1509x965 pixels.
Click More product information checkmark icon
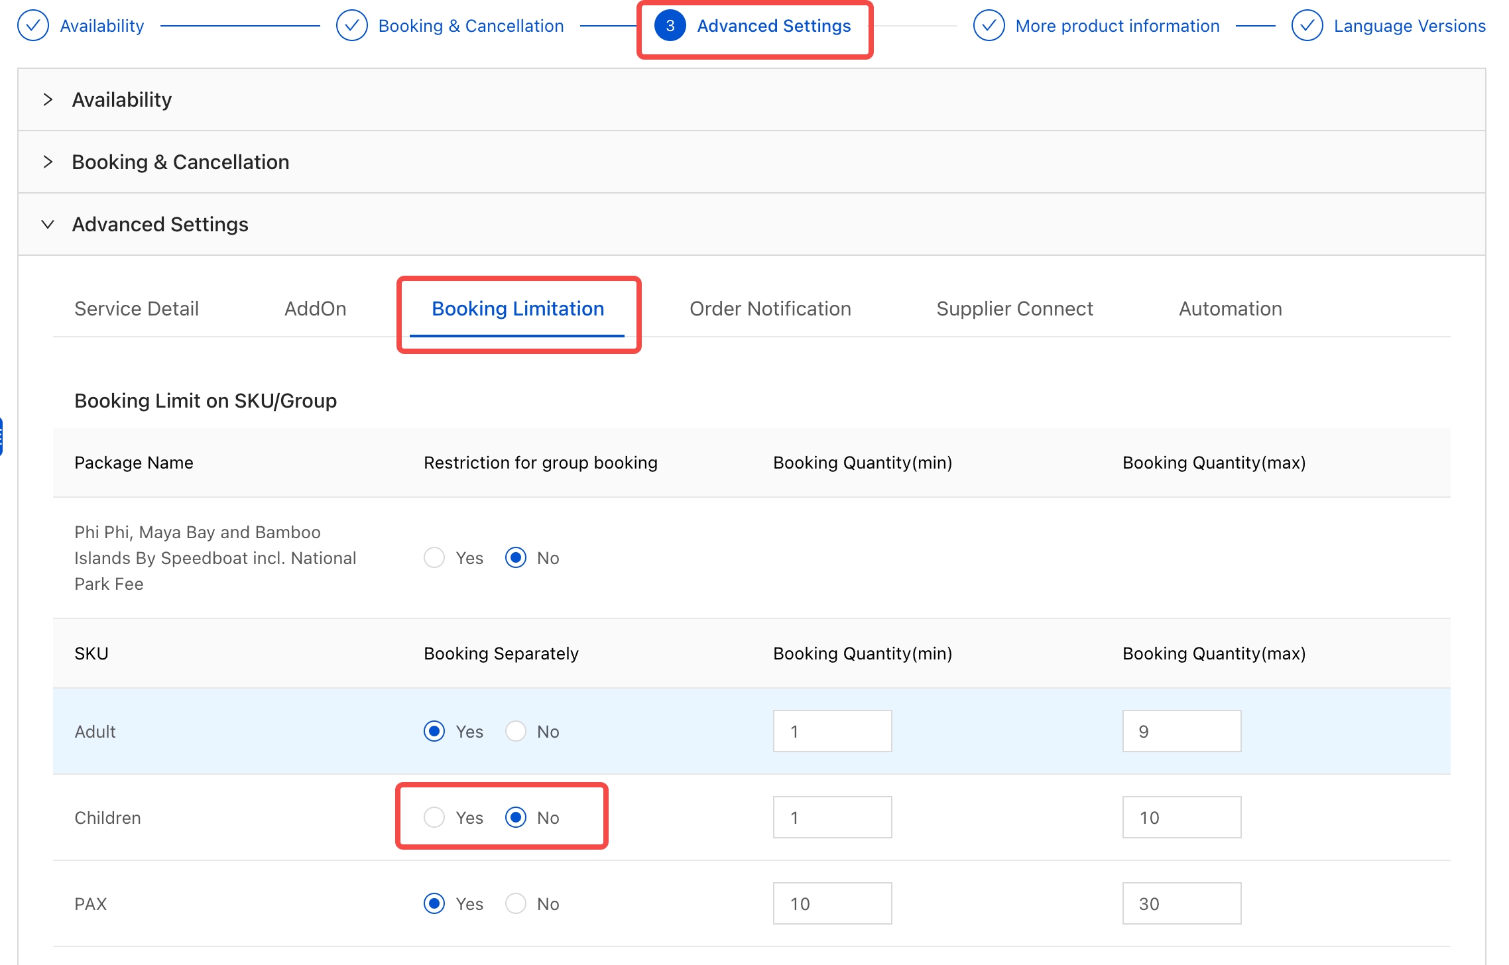click(989, 26)
